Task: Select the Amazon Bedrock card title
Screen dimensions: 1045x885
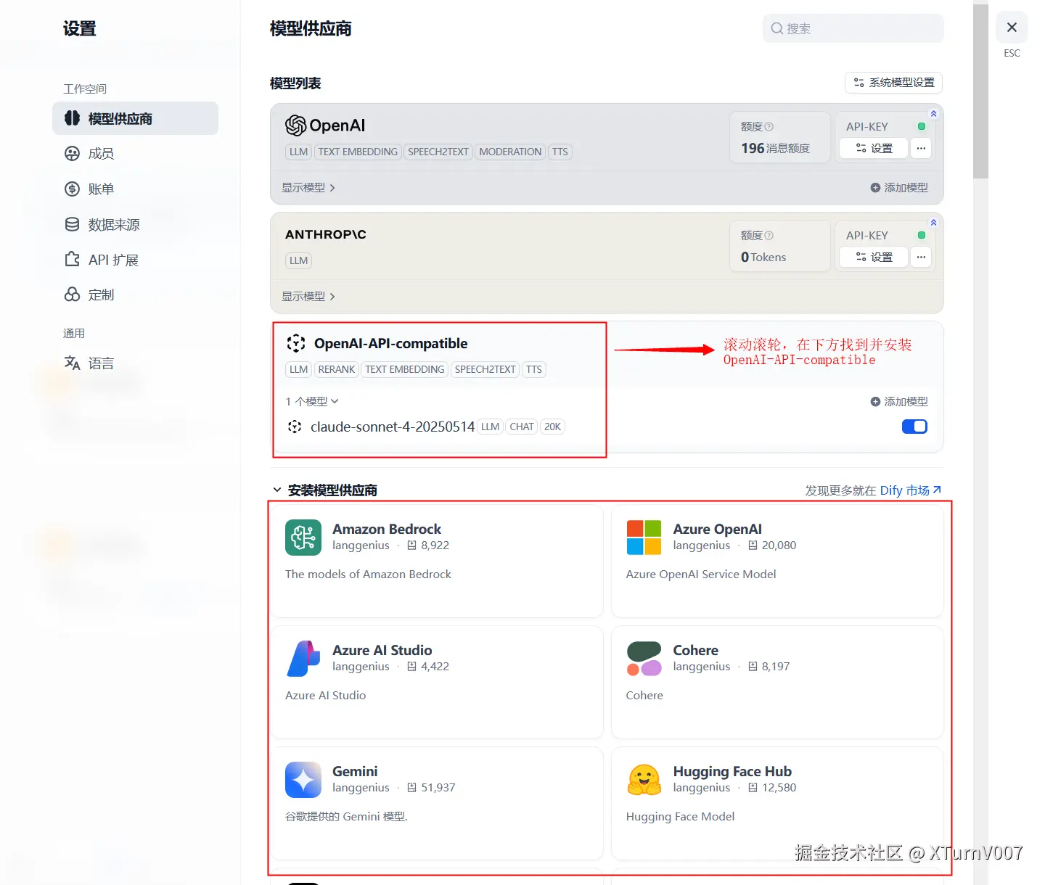Action: [x=387, y=529]
